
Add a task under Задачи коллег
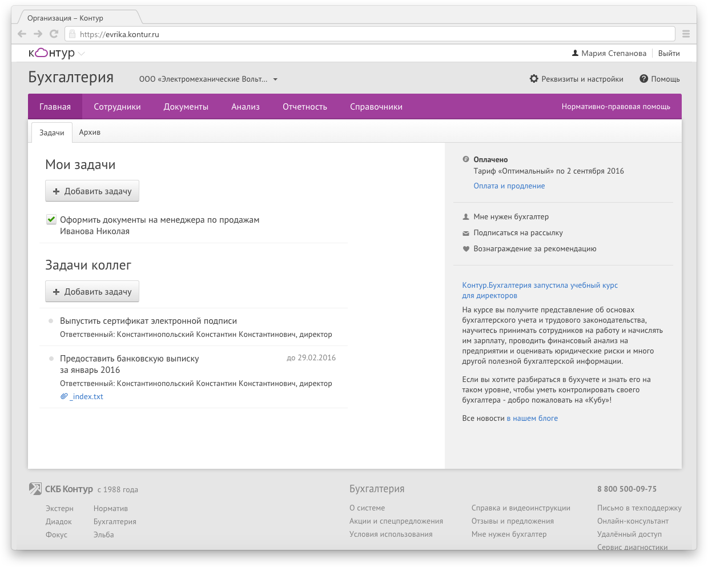(92, 292)
